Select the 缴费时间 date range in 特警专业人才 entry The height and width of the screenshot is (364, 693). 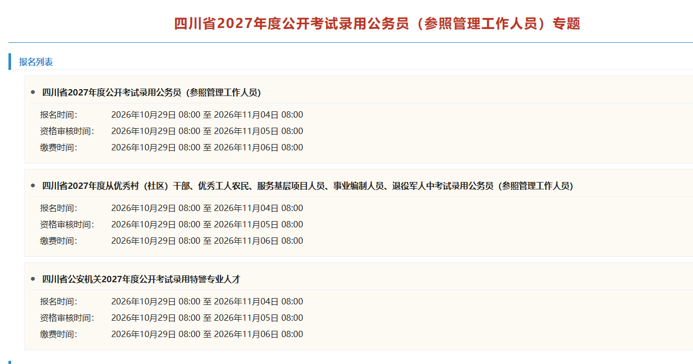coord(207,334)
